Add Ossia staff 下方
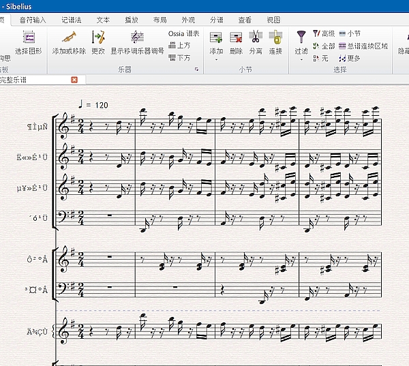The image size is (409, 366). click(x=179, y=58)
